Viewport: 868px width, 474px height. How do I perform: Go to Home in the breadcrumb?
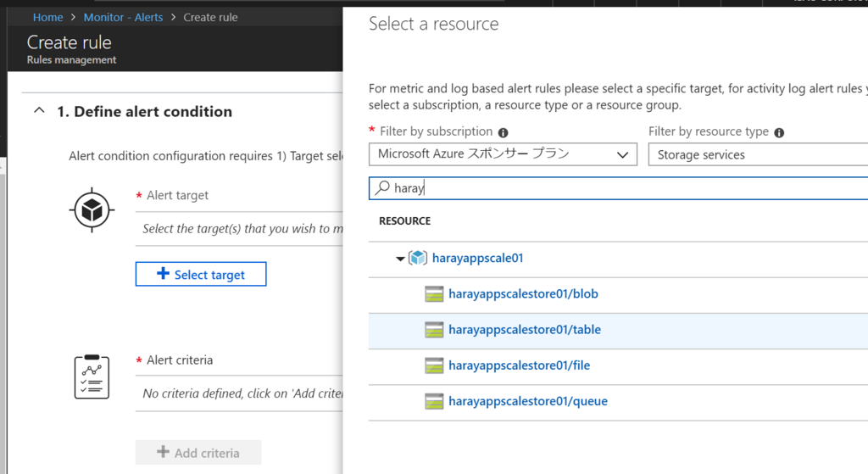pyautogui.click(x=48, y=17)
